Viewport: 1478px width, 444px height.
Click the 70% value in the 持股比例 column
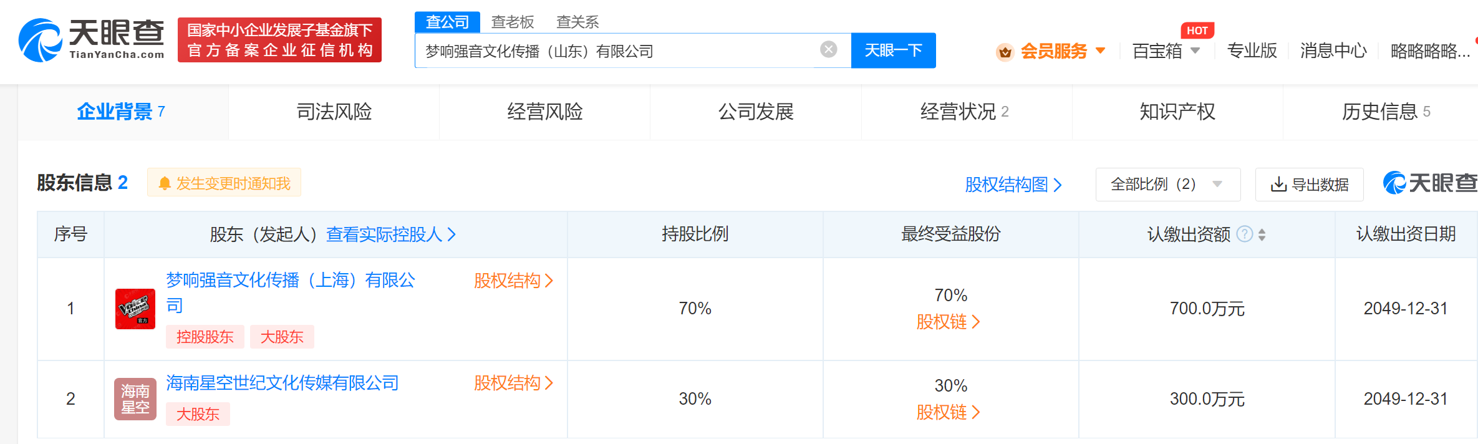[x=695, y=309]
